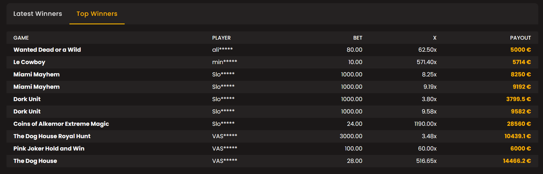The width and height of the screenshot is (543, 174).
Task: Click the X multiplier column header
Action: [434, 38]
